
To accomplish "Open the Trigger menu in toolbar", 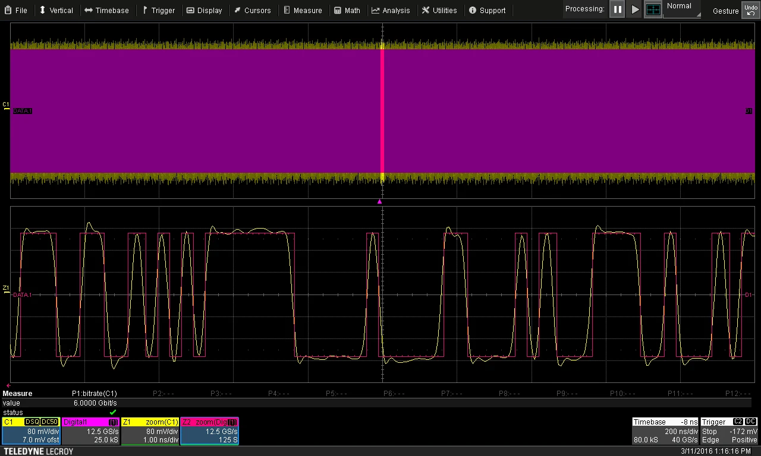I will [158, 10].
